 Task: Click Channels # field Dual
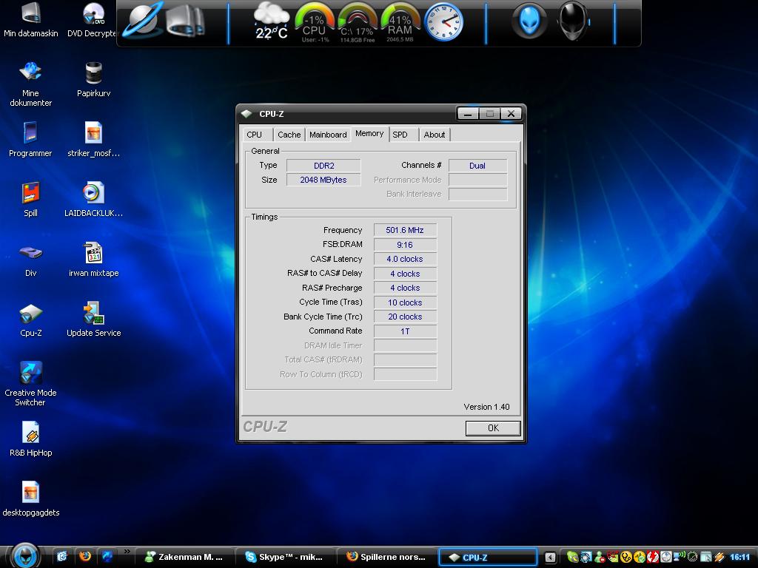click(477, 166)
